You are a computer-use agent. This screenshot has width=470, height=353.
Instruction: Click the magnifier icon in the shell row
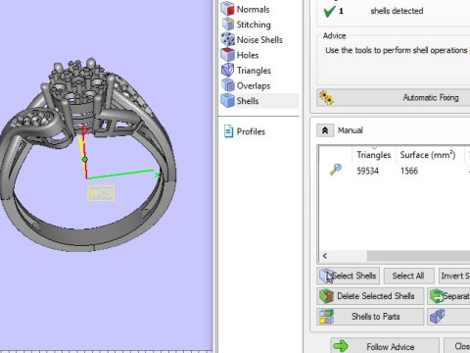[x=336, y=170]
